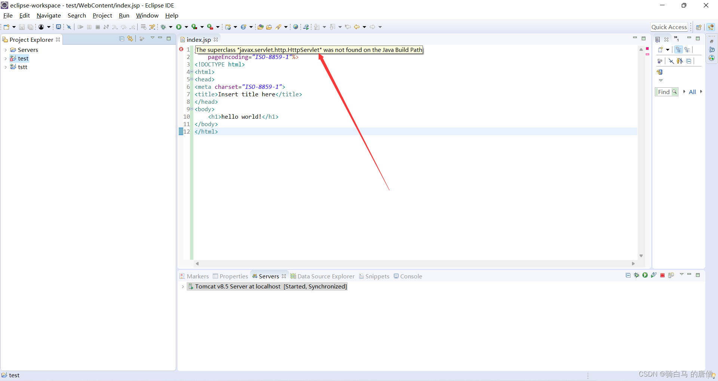Click the All filter link in Task List

pyautogui.click(x=692, y=92)
